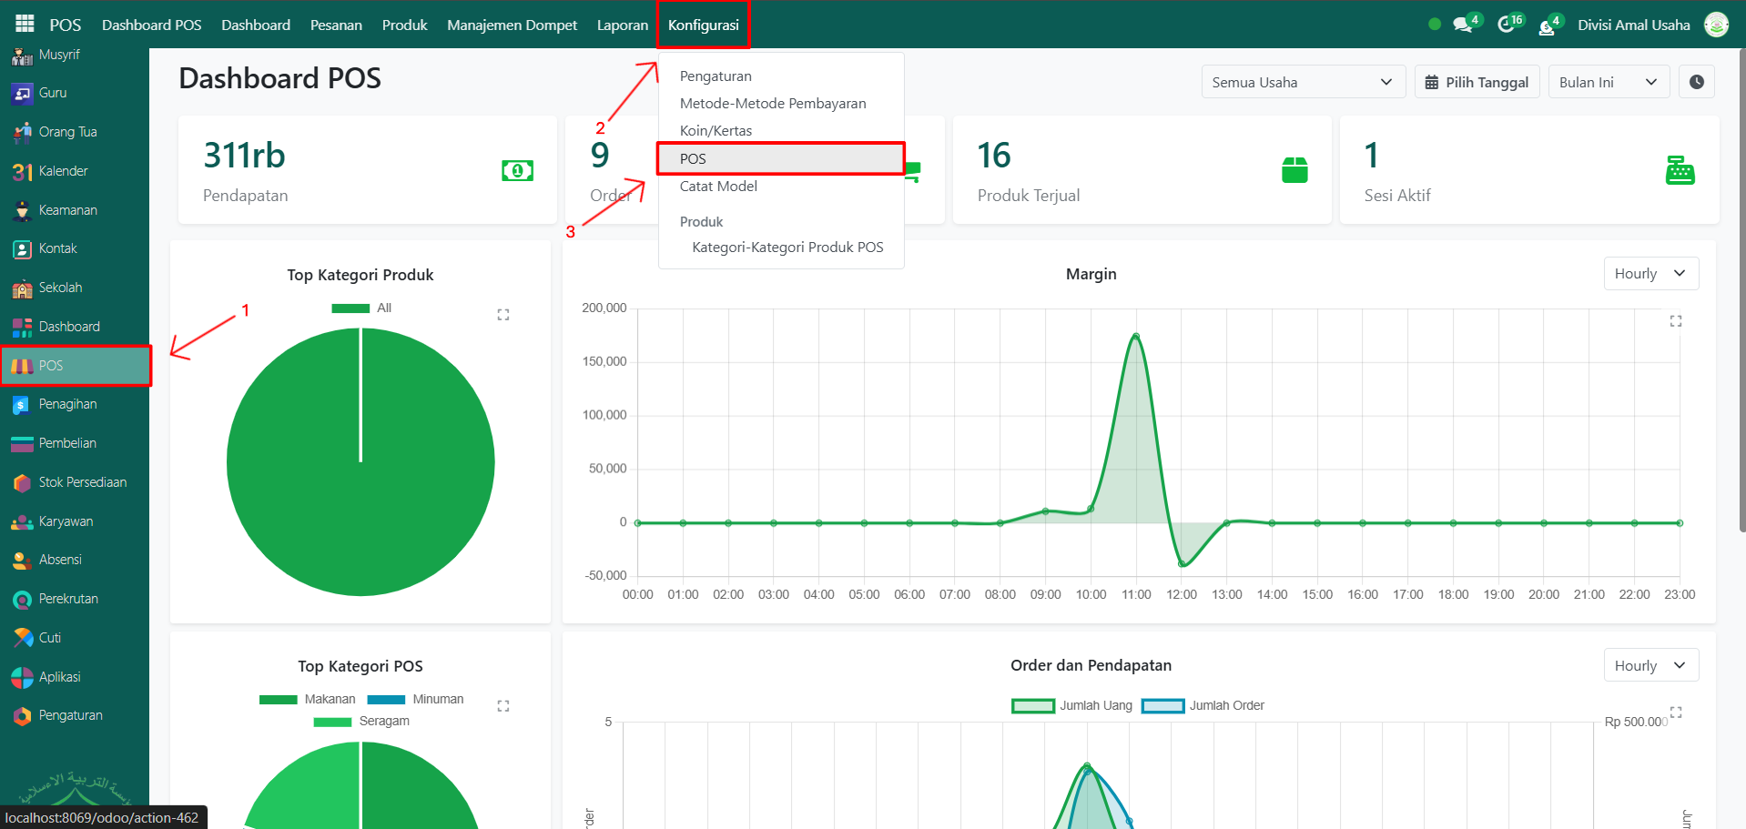Expand the Hourly dropdown on Margin chart

point(1650,274)
